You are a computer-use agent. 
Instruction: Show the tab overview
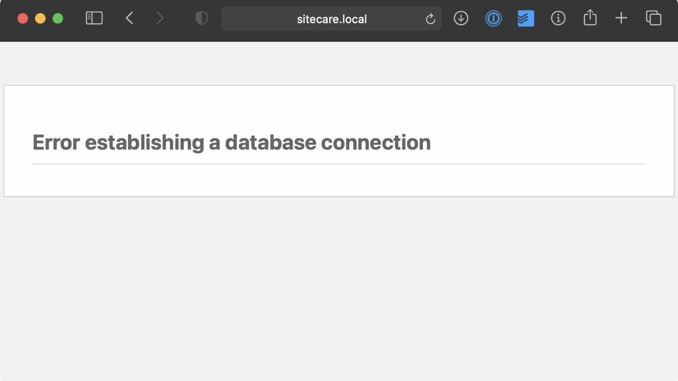[653, 18]
